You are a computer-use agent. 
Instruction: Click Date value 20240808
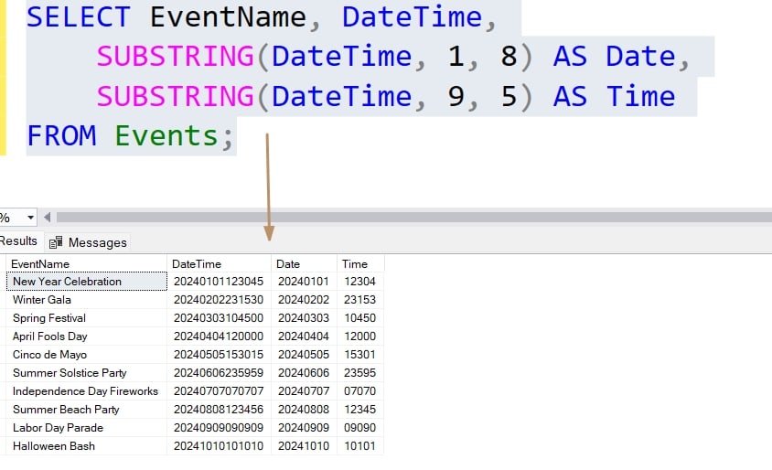point(304,410)
